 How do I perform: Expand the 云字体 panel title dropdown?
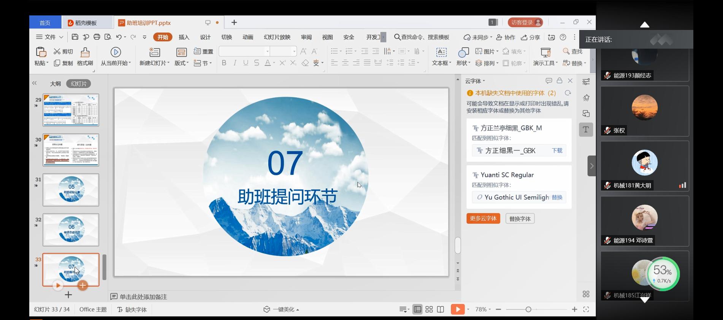click(x=475, y=81)
